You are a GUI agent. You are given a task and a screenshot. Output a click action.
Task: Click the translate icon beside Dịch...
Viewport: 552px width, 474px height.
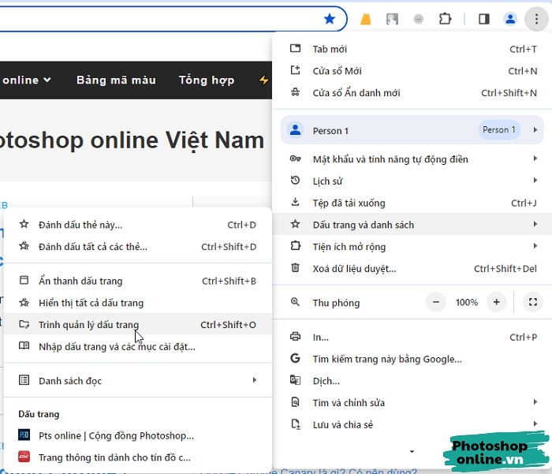pyautogui.click(x=295, y=380)
